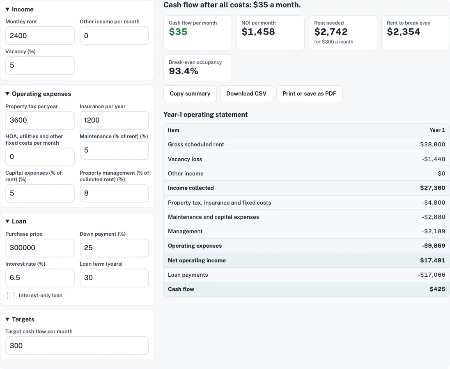Edit the Purchase price field

[x=40, y=248]
